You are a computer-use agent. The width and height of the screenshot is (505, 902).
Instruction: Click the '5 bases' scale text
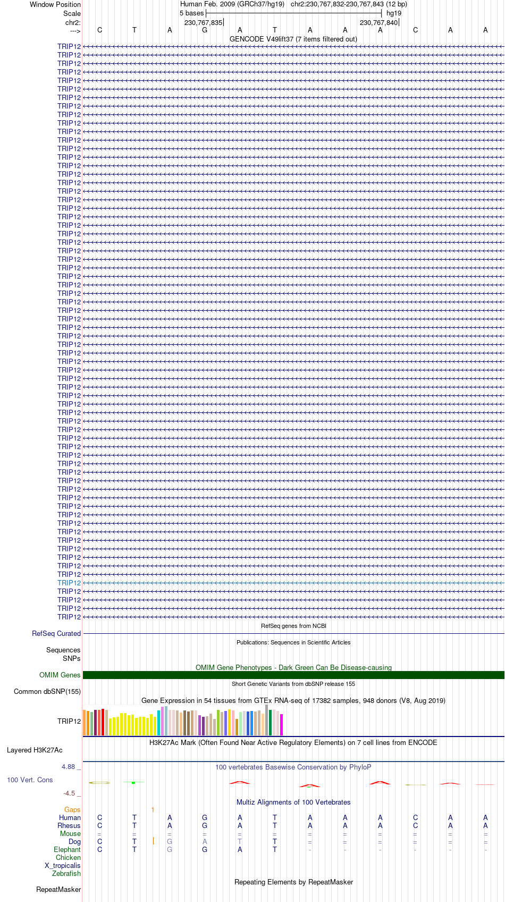(x=191, y=13)
